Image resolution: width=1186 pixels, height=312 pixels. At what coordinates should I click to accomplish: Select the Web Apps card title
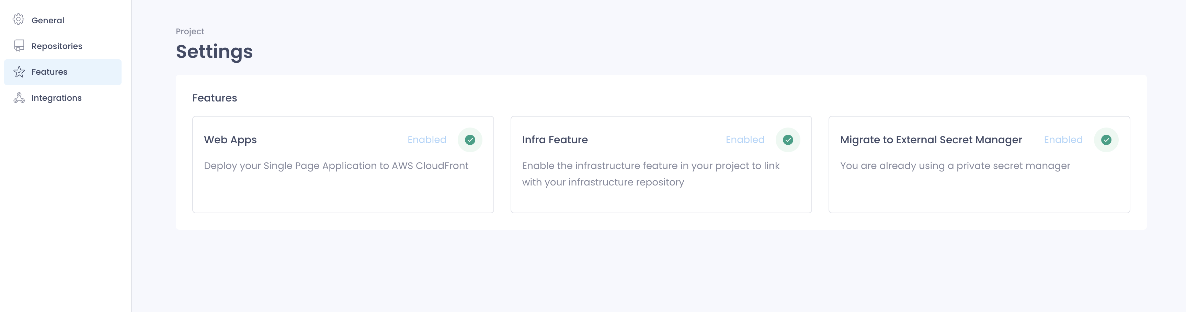point(230,140)
